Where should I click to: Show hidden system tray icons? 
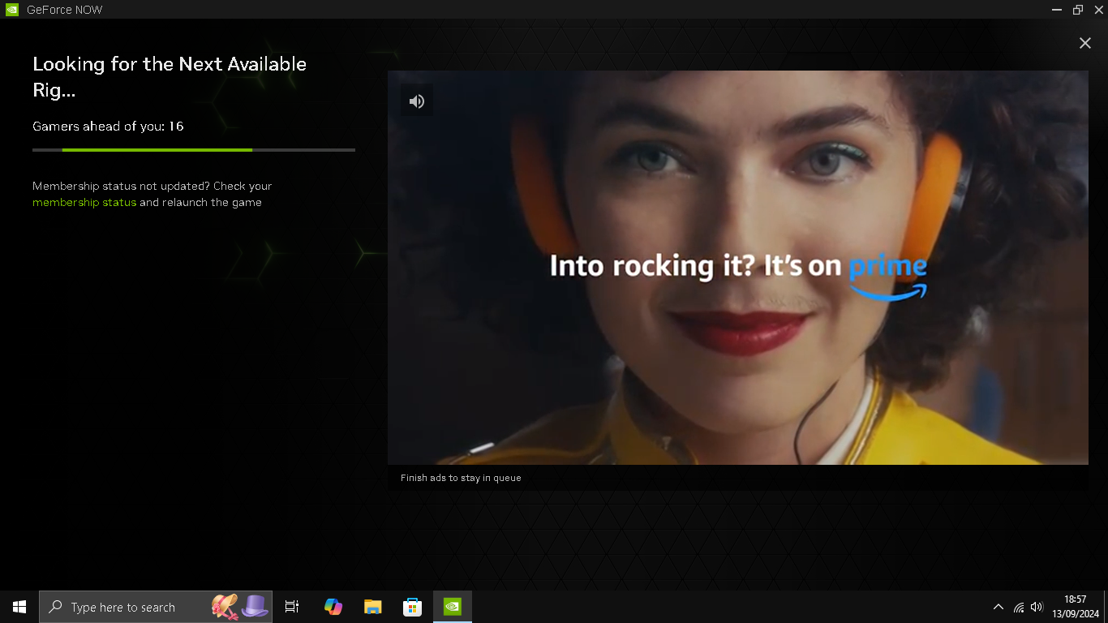[998, 607]
